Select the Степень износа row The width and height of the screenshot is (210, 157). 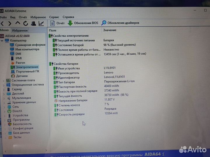point(82,105)
